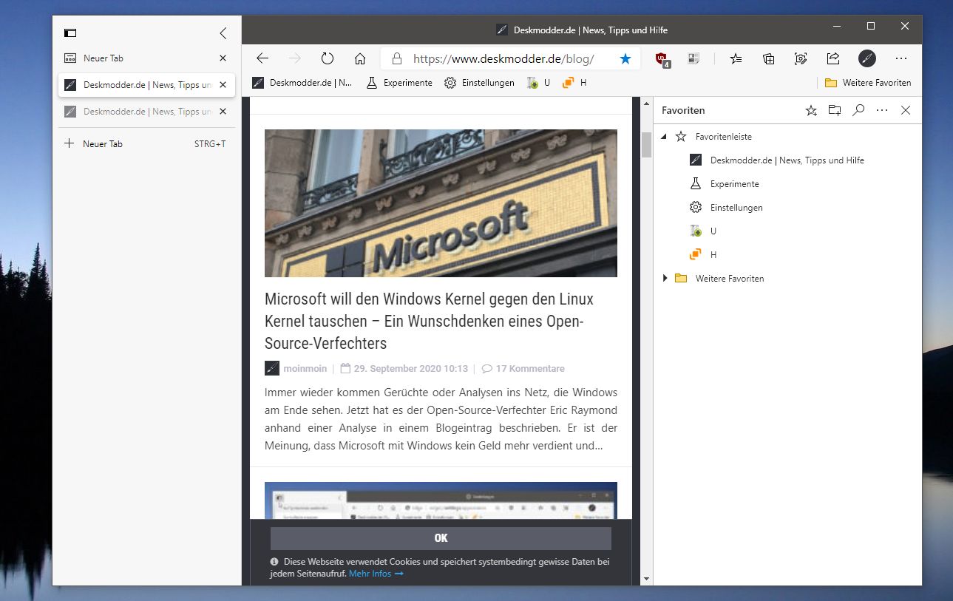Click the padlock site info icon
The width and height of the screenshot is (953, 601).
[396, 58]
